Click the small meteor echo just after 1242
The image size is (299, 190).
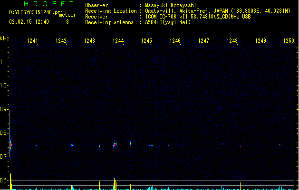point(72,145)
